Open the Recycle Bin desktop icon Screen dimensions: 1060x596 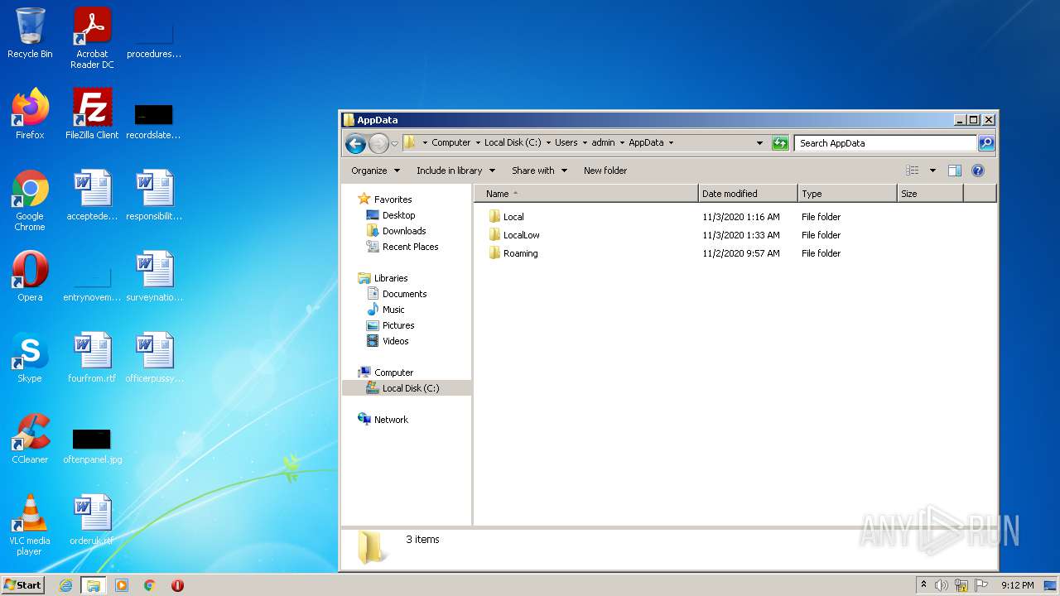click(x=30, y=33)
